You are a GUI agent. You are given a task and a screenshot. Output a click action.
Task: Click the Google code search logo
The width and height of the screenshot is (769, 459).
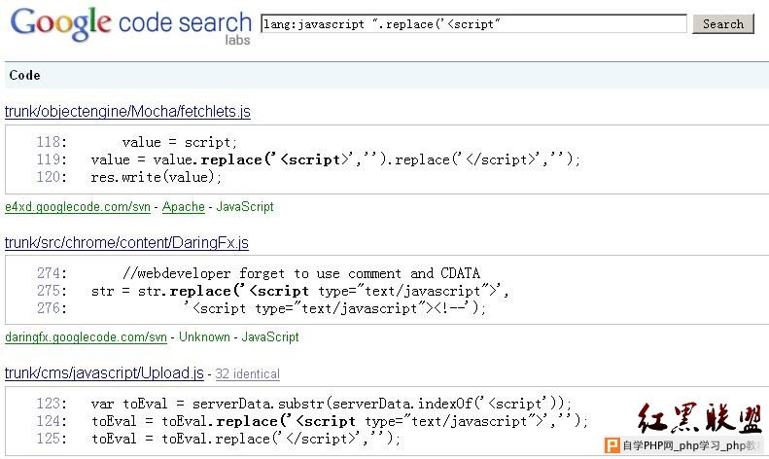point(131,23)
